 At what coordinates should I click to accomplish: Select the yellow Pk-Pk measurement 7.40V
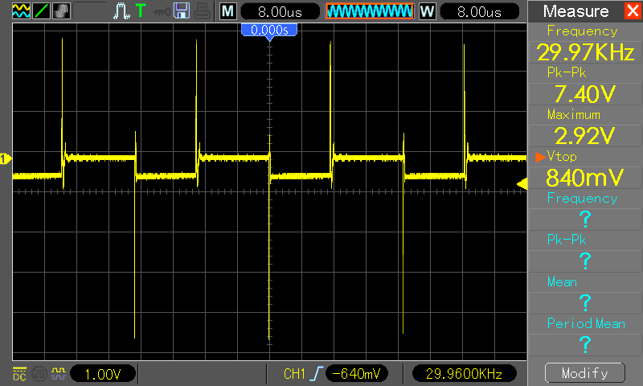pyautogui.click(x=585, y=93)
